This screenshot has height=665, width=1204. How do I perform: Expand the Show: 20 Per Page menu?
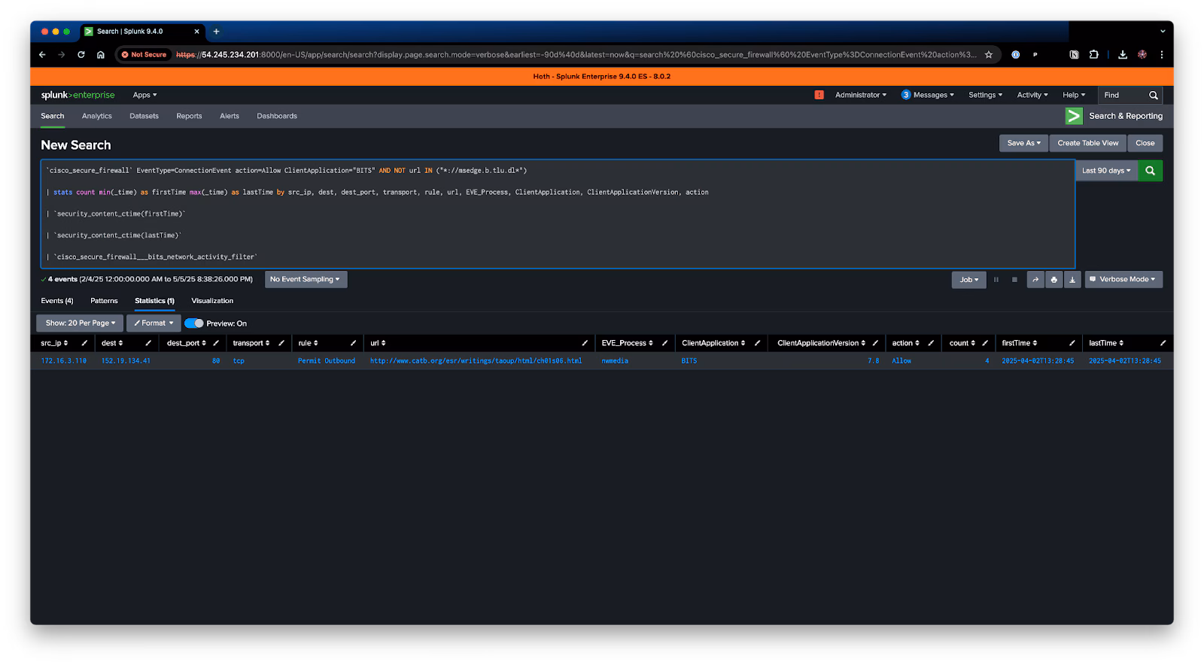80,323
